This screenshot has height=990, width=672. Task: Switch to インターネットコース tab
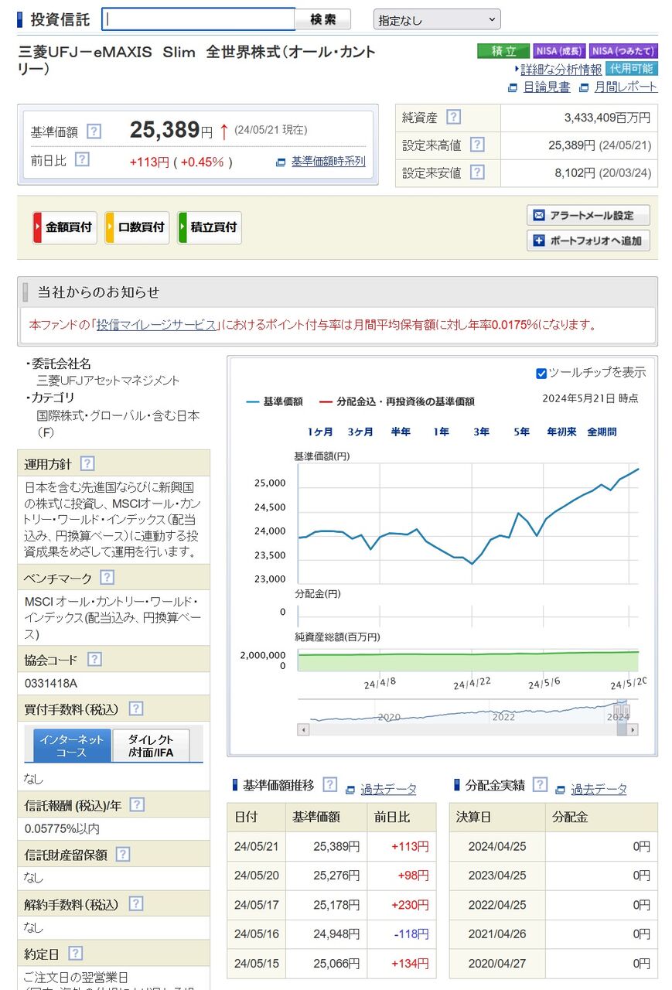(x=71, y=746)
